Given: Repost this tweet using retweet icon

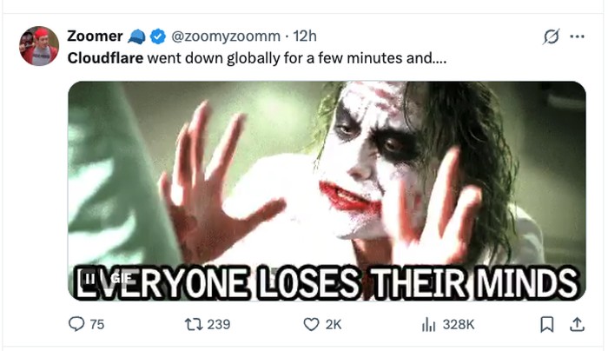Looking at the screenshot, I should (x=193, y=324).
